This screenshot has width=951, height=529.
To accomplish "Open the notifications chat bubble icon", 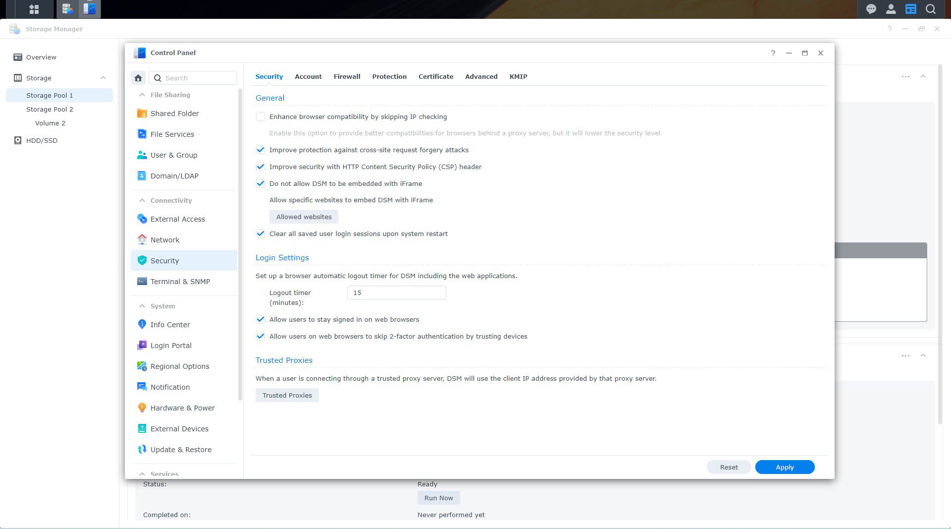I will [871, 9].
